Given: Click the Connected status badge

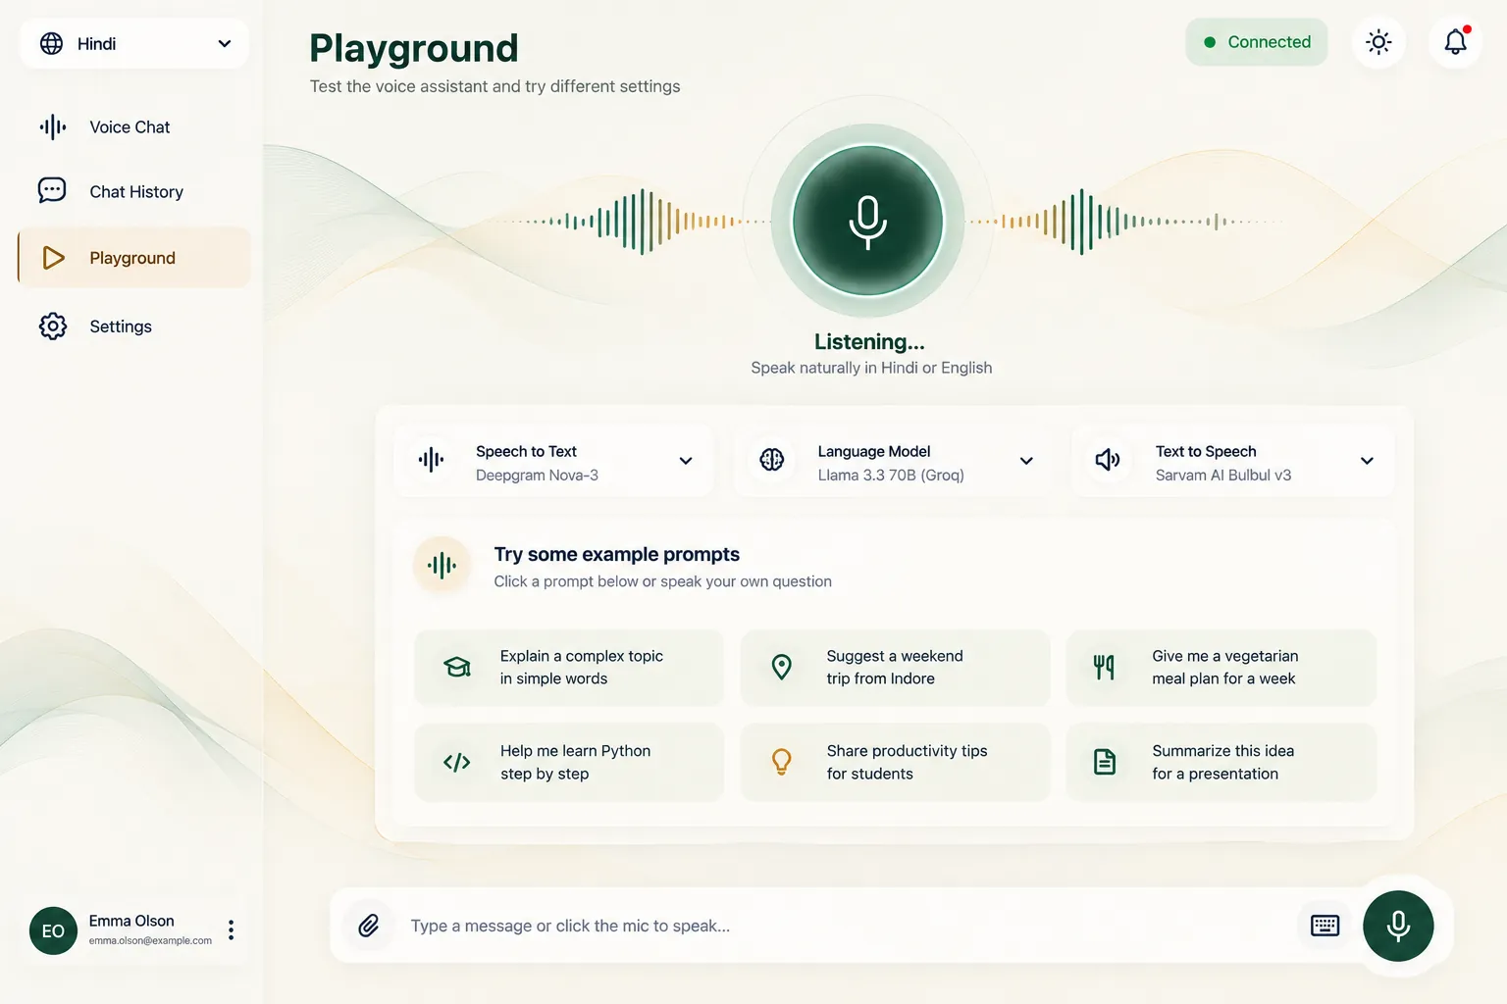Looking at the screenshot, I should [x=1257, y=42].
